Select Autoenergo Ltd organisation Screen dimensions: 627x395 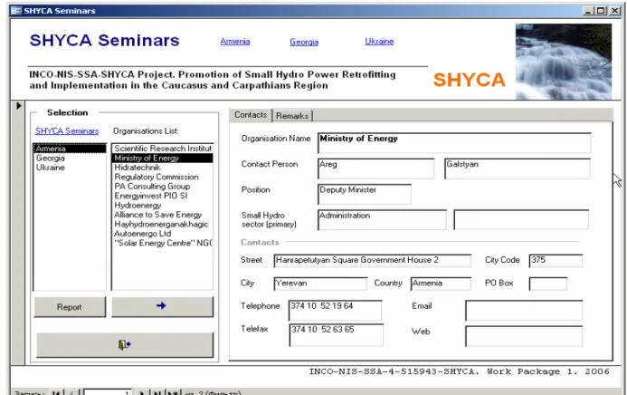(x=162, y=234)
